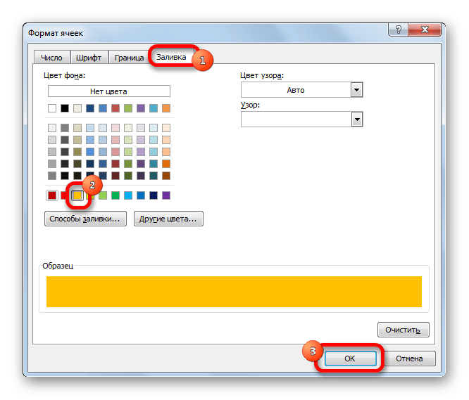Viewport: 469px width, 400px height.
Task: Choose the lightest orange tint under theme orange
Action: pos(166,128)
